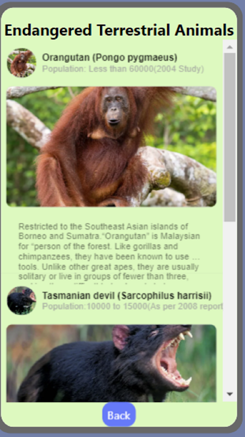Select the Orangutan (Pongo pygmaeus) title
The image size is (245, 437).
110,57
